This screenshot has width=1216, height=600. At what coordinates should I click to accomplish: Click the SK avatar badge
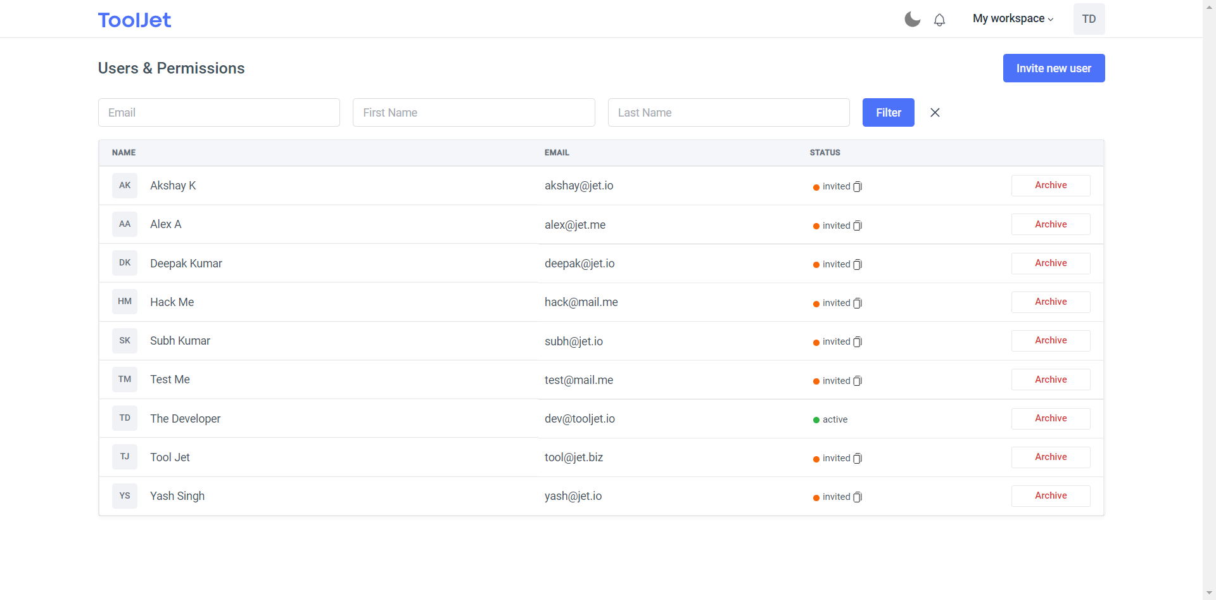click(125, 341)
